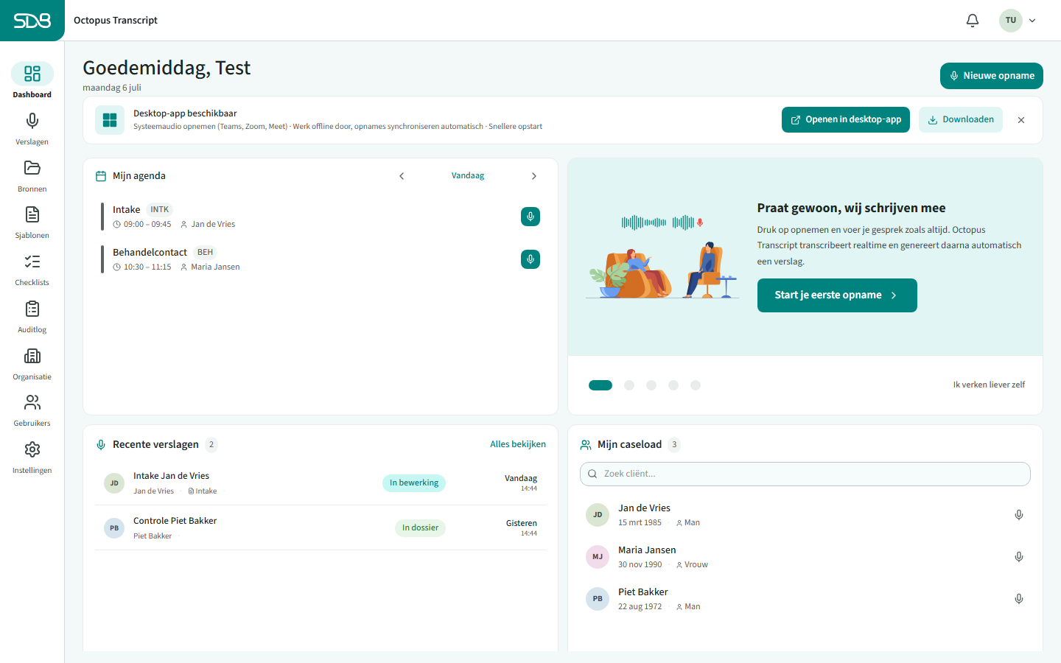Image resolution: width=1061 pixels, height=663 pixels.
Task: Select third carousel dot
Action: pyautogui.click(x=651, y=385)
